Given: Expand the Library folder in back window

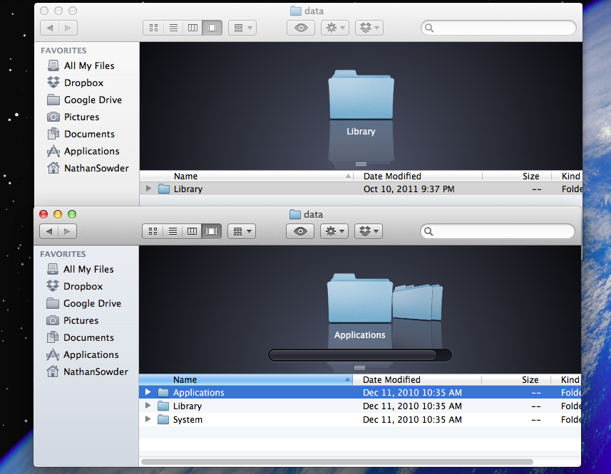Looking at the screenshot, I should coord(148,189).
